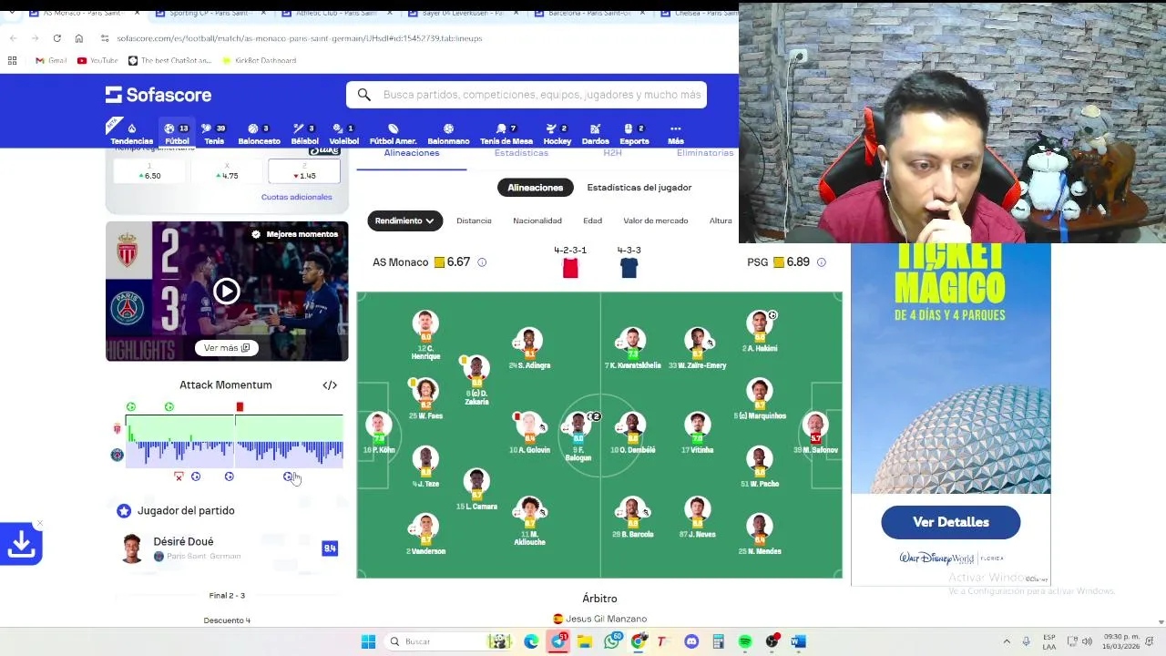This screenshot has height=656, width=1166.
Task: Open the Más sports menu
Action: [x=675, y=134]
